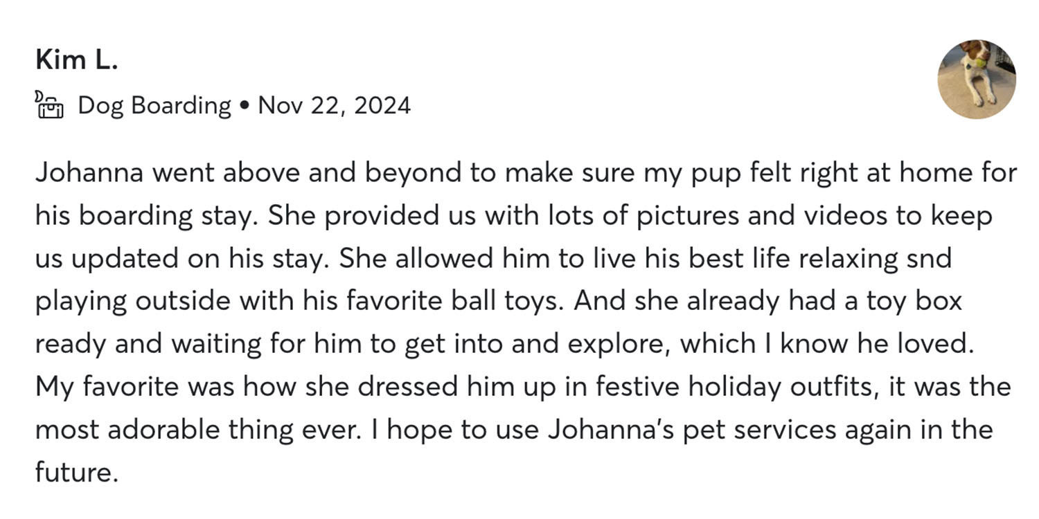Click the review date Nov 22, 2024

point(335,106)
